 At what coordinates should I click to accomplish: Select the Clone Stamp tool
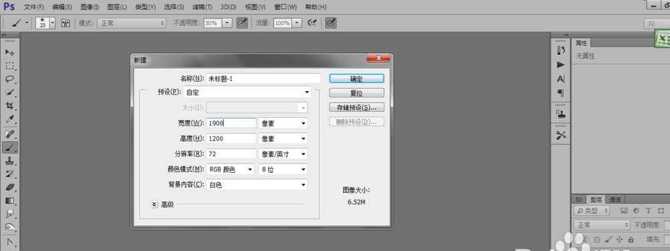point(10,161)
